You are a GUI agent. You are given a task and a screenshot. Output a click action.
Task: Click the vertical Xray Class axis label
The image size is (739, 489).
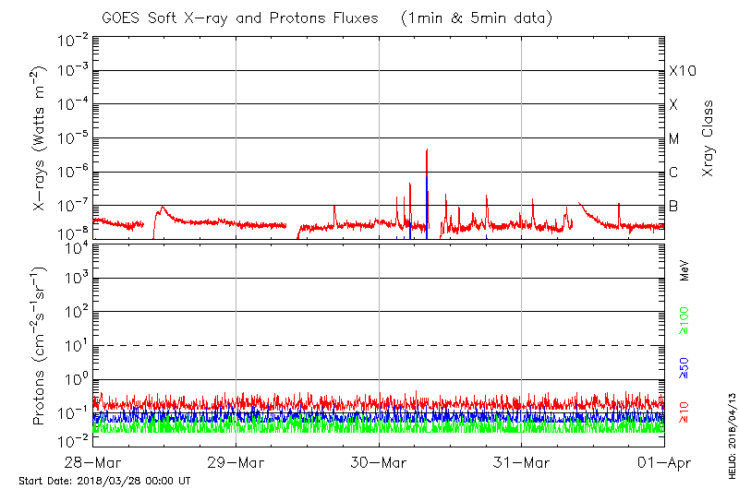coord(709,138)
